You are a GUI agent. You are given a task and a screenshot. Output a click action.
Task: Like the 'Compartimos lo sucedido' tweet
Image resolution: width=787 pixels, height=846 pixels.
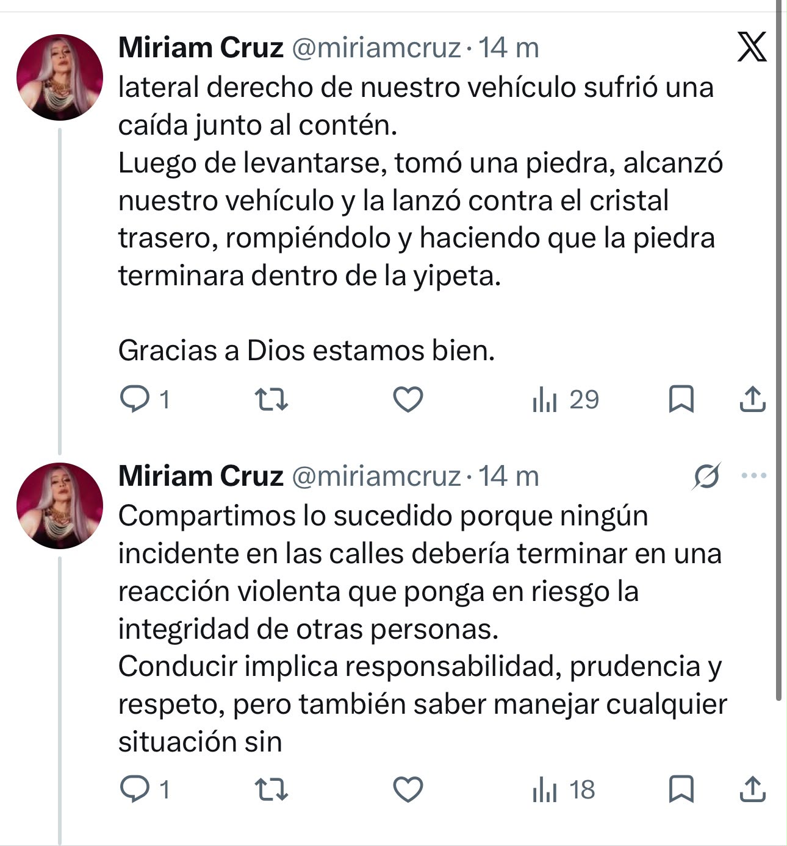coord(408,790)
